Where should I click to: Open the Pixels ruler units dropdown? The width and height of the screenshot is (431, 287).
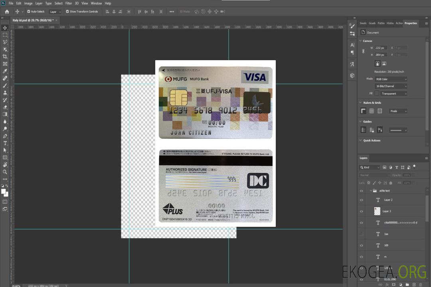398,111
